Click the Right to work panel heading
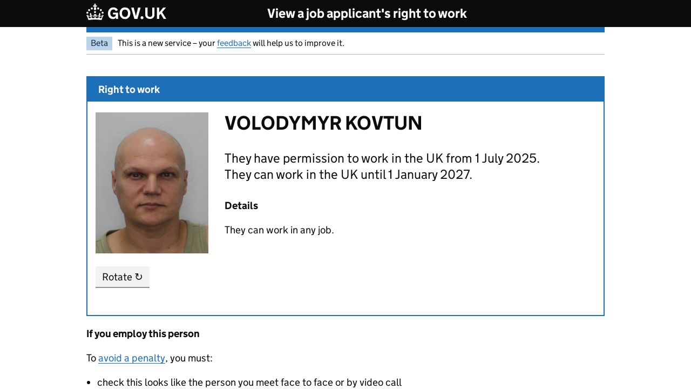This screenshot has height=389, width=691. tap(129, 90)
